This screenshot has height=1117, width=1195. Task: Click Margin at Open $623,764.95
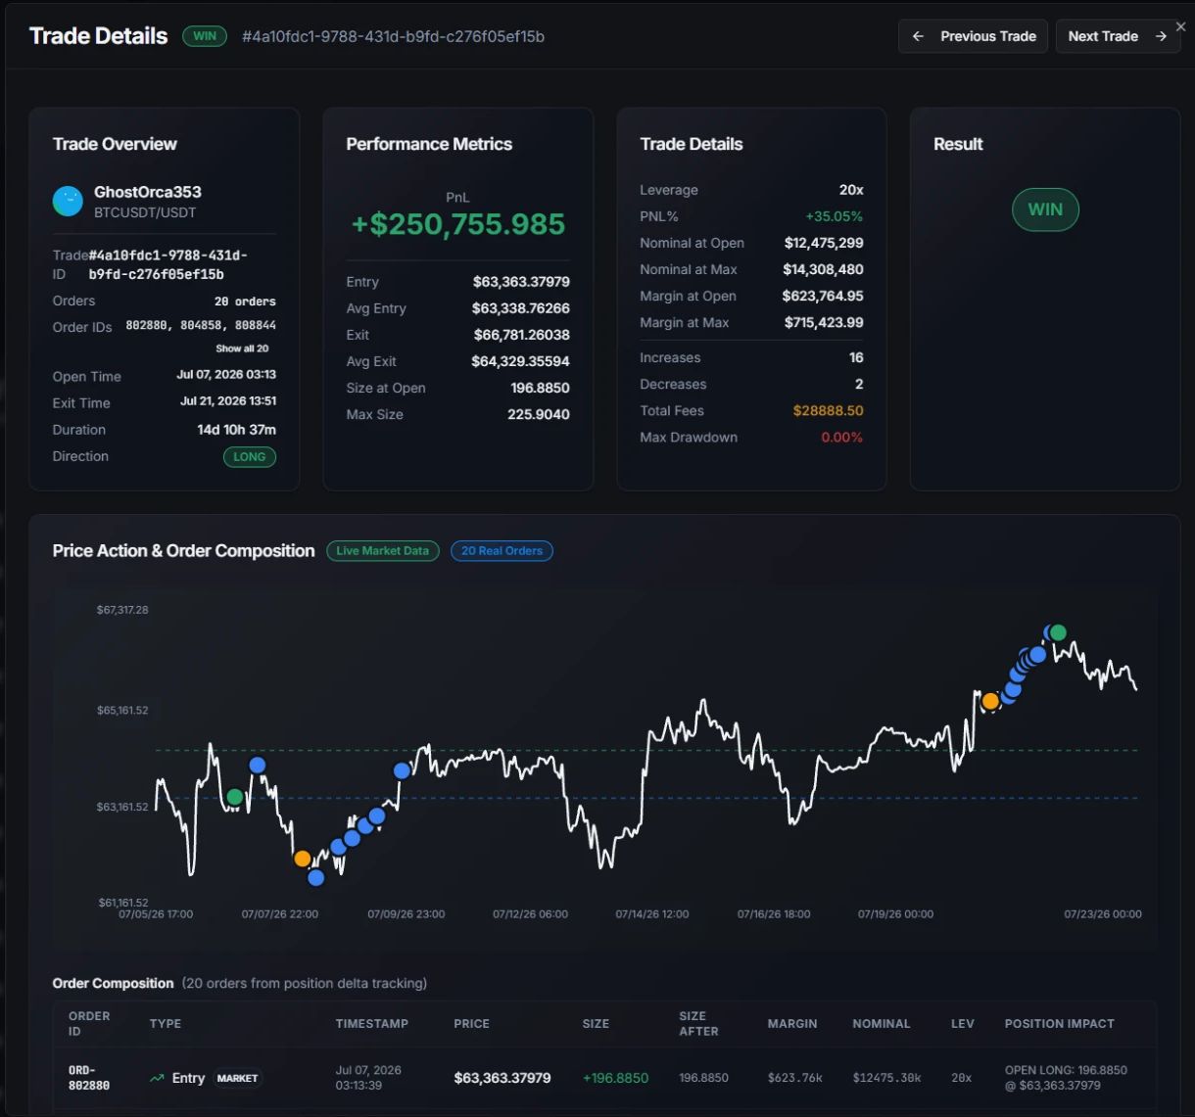coord(823,296)
